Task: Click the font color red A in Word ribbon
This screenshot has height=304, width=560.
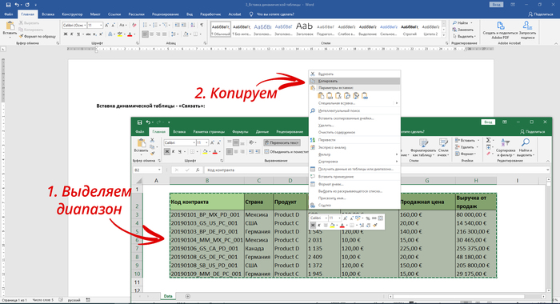Action: [130, 34]
